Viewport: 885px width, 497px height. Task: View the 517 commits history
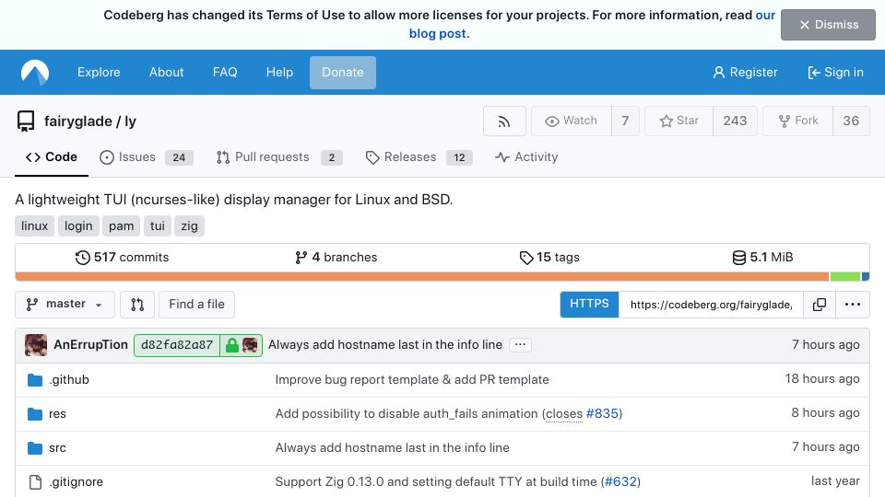[x=122, y=258]
